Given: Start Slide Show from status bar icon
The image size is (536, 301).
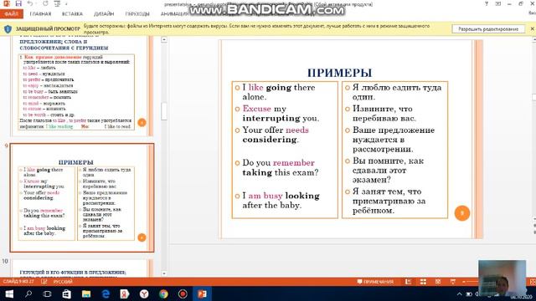Looking at the screenshot, I should (x=453, y=282).
